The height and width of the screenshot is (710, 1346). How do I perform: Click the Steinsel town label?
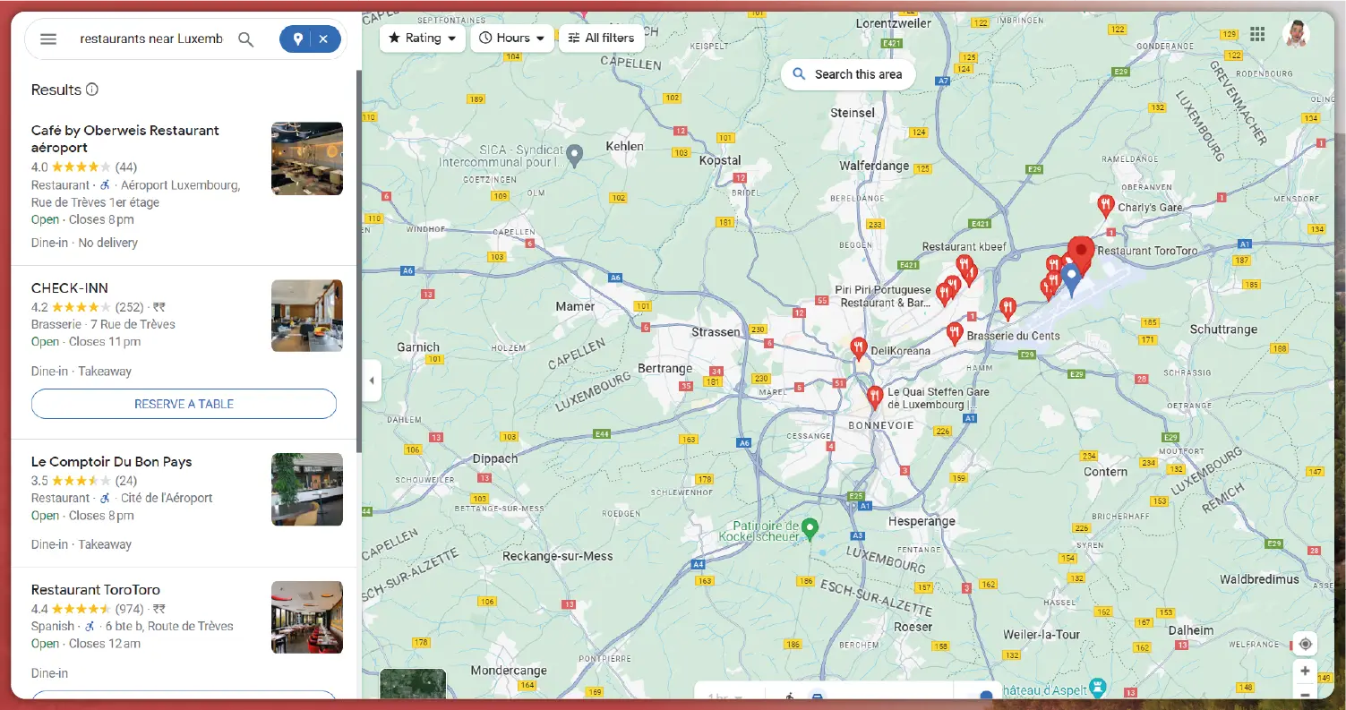pos(853,113)
